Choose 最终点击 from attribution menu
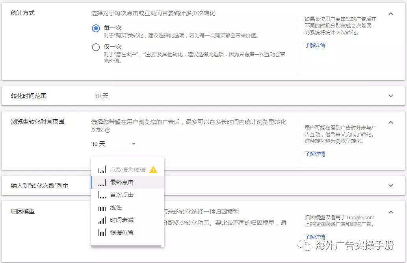The width and height of the screenshot is (407, 263). [122, 182]
